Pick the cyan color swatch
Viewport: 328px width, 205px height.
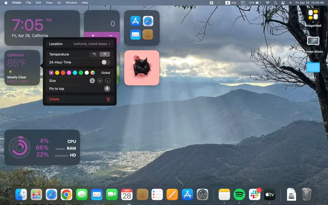75,73
